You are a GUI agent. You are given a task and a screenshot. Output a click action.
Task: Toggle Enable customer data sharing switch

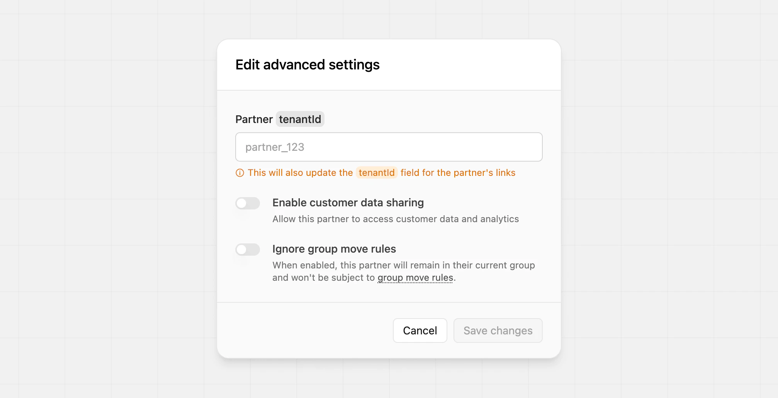coord(248,203)
